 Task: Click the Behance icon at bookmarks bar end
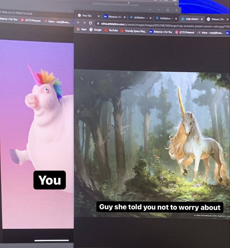[x=227, y=33]
